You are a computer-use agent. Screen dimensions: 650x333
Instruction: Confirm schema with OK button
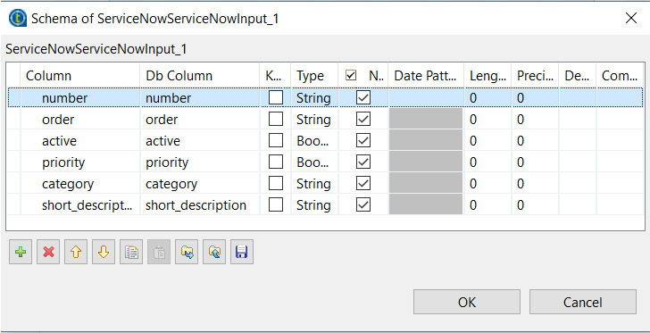[x=467, y=302]
